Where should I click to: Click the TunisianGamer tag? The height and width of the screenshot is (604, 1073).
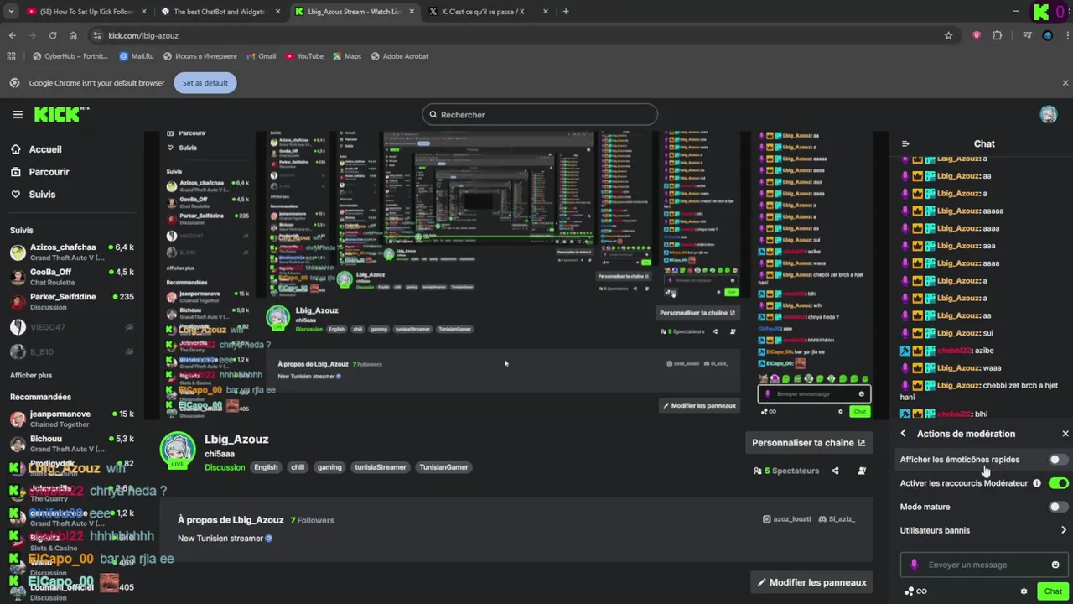coord(443,467)
